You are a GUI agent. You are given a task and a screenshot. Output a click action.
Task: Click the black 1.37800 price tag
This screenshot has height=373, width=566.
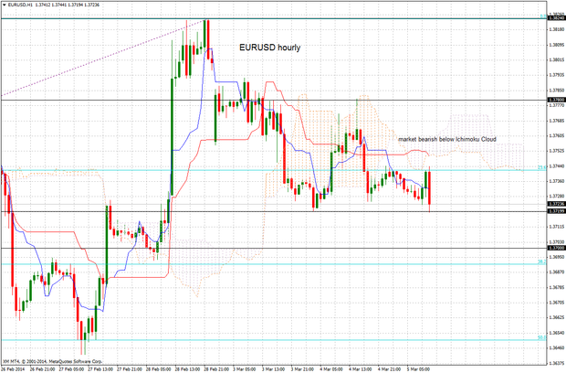point(556,100)
